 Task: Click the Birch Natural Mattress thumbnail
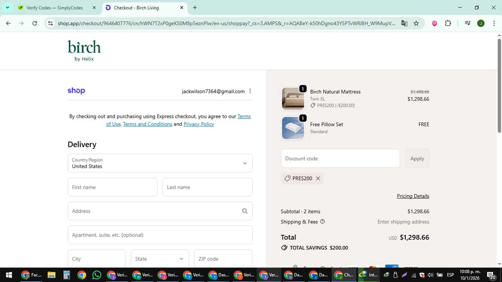point(293,99)
